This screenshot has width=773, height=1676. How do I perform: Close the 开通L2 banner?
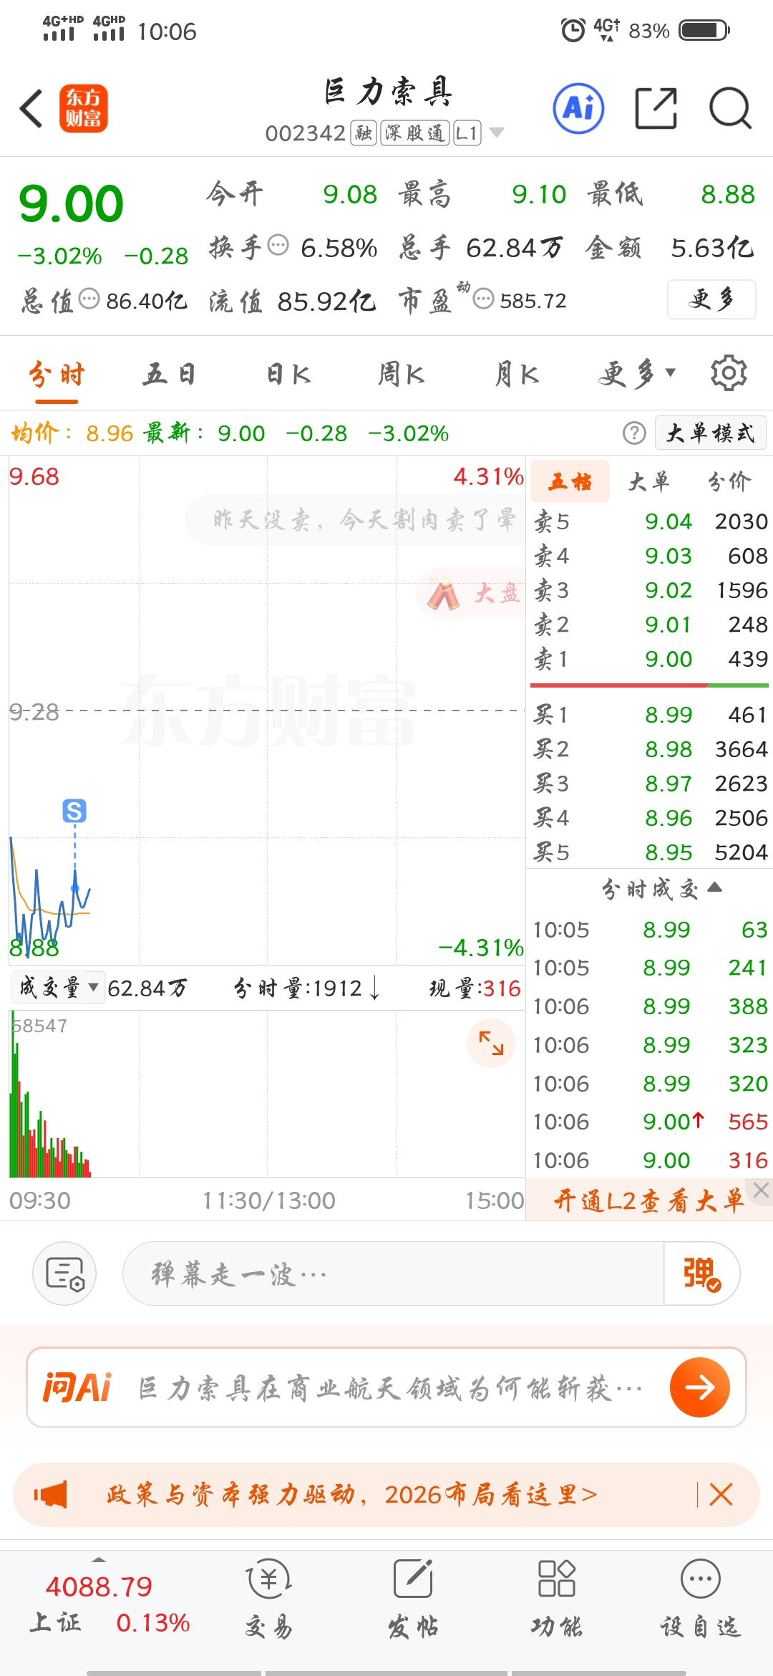(x=761, y=1190)
